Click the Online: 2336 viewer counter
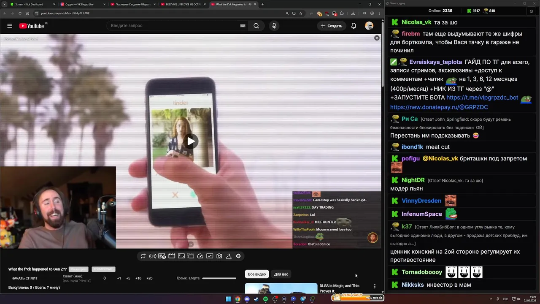Image resolution: width=540 pixels, height=304 pixels. pos(440,11)
